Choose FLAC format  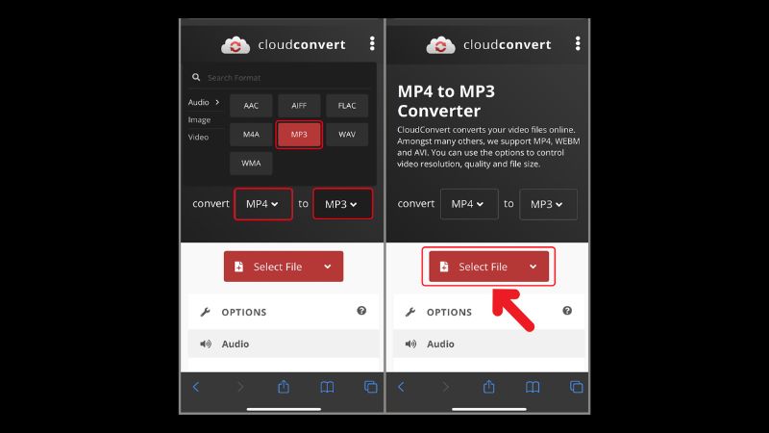347,106
